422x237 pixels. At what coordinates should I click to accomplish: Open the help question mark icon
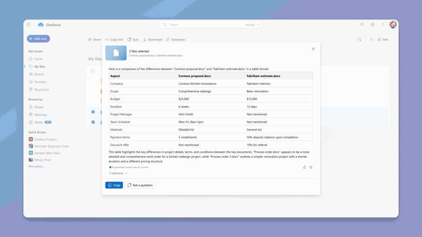(x=383, y=25)
